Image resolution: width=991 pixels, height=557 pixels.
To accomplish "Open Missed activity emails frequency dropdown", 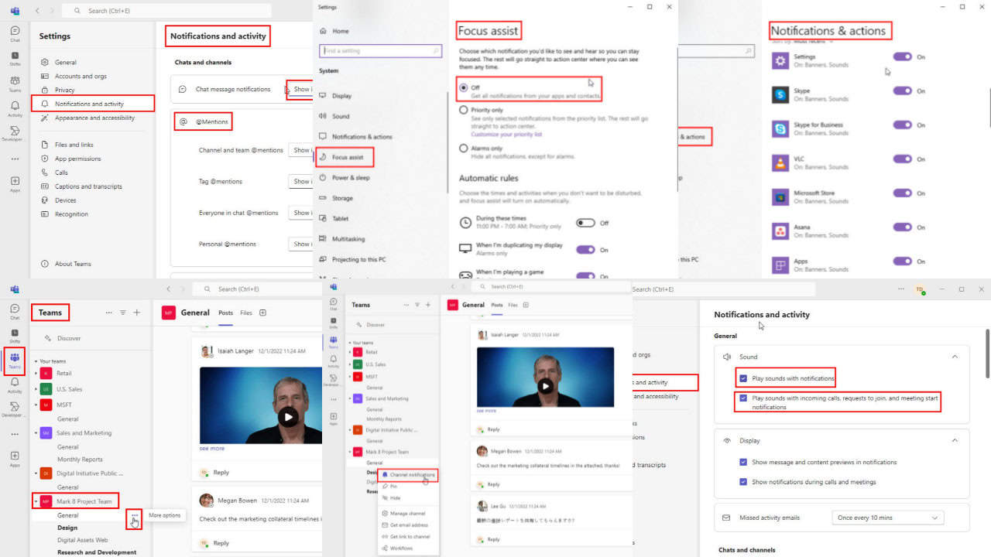I will (888, 518).
